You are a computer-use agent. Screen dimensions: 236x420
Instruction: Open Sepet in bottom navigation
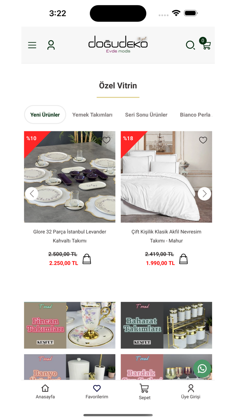[144, 392]
